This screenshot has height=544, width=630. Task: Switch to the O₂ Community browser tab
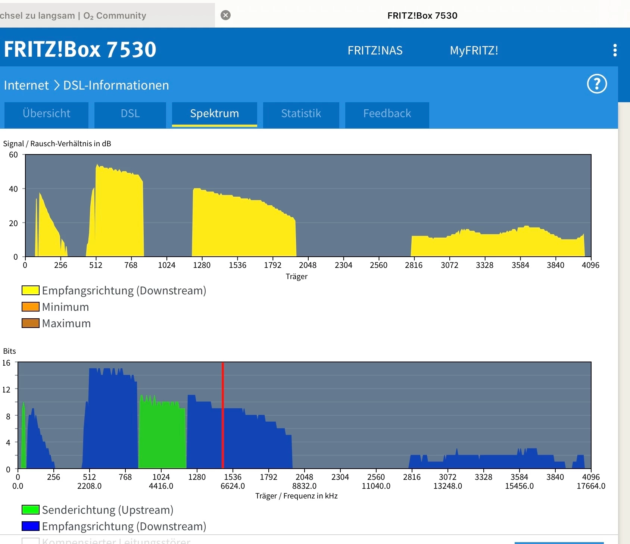coord(107,15)
